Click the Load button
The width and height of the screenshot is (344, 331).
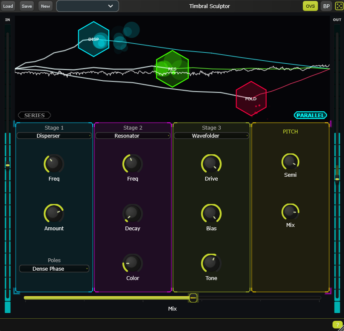tap(9, 6)
